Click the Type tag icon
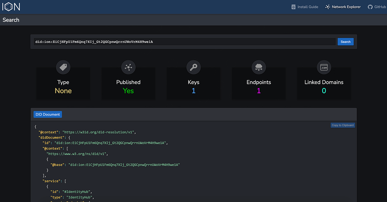 tap(63, 67)
